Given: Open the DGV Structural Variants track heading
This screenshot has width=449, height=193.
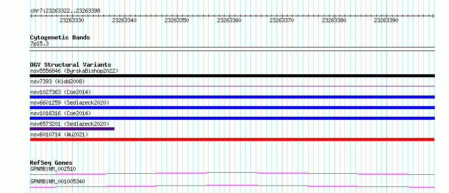Looking at the screenshot, I should 71,65.
